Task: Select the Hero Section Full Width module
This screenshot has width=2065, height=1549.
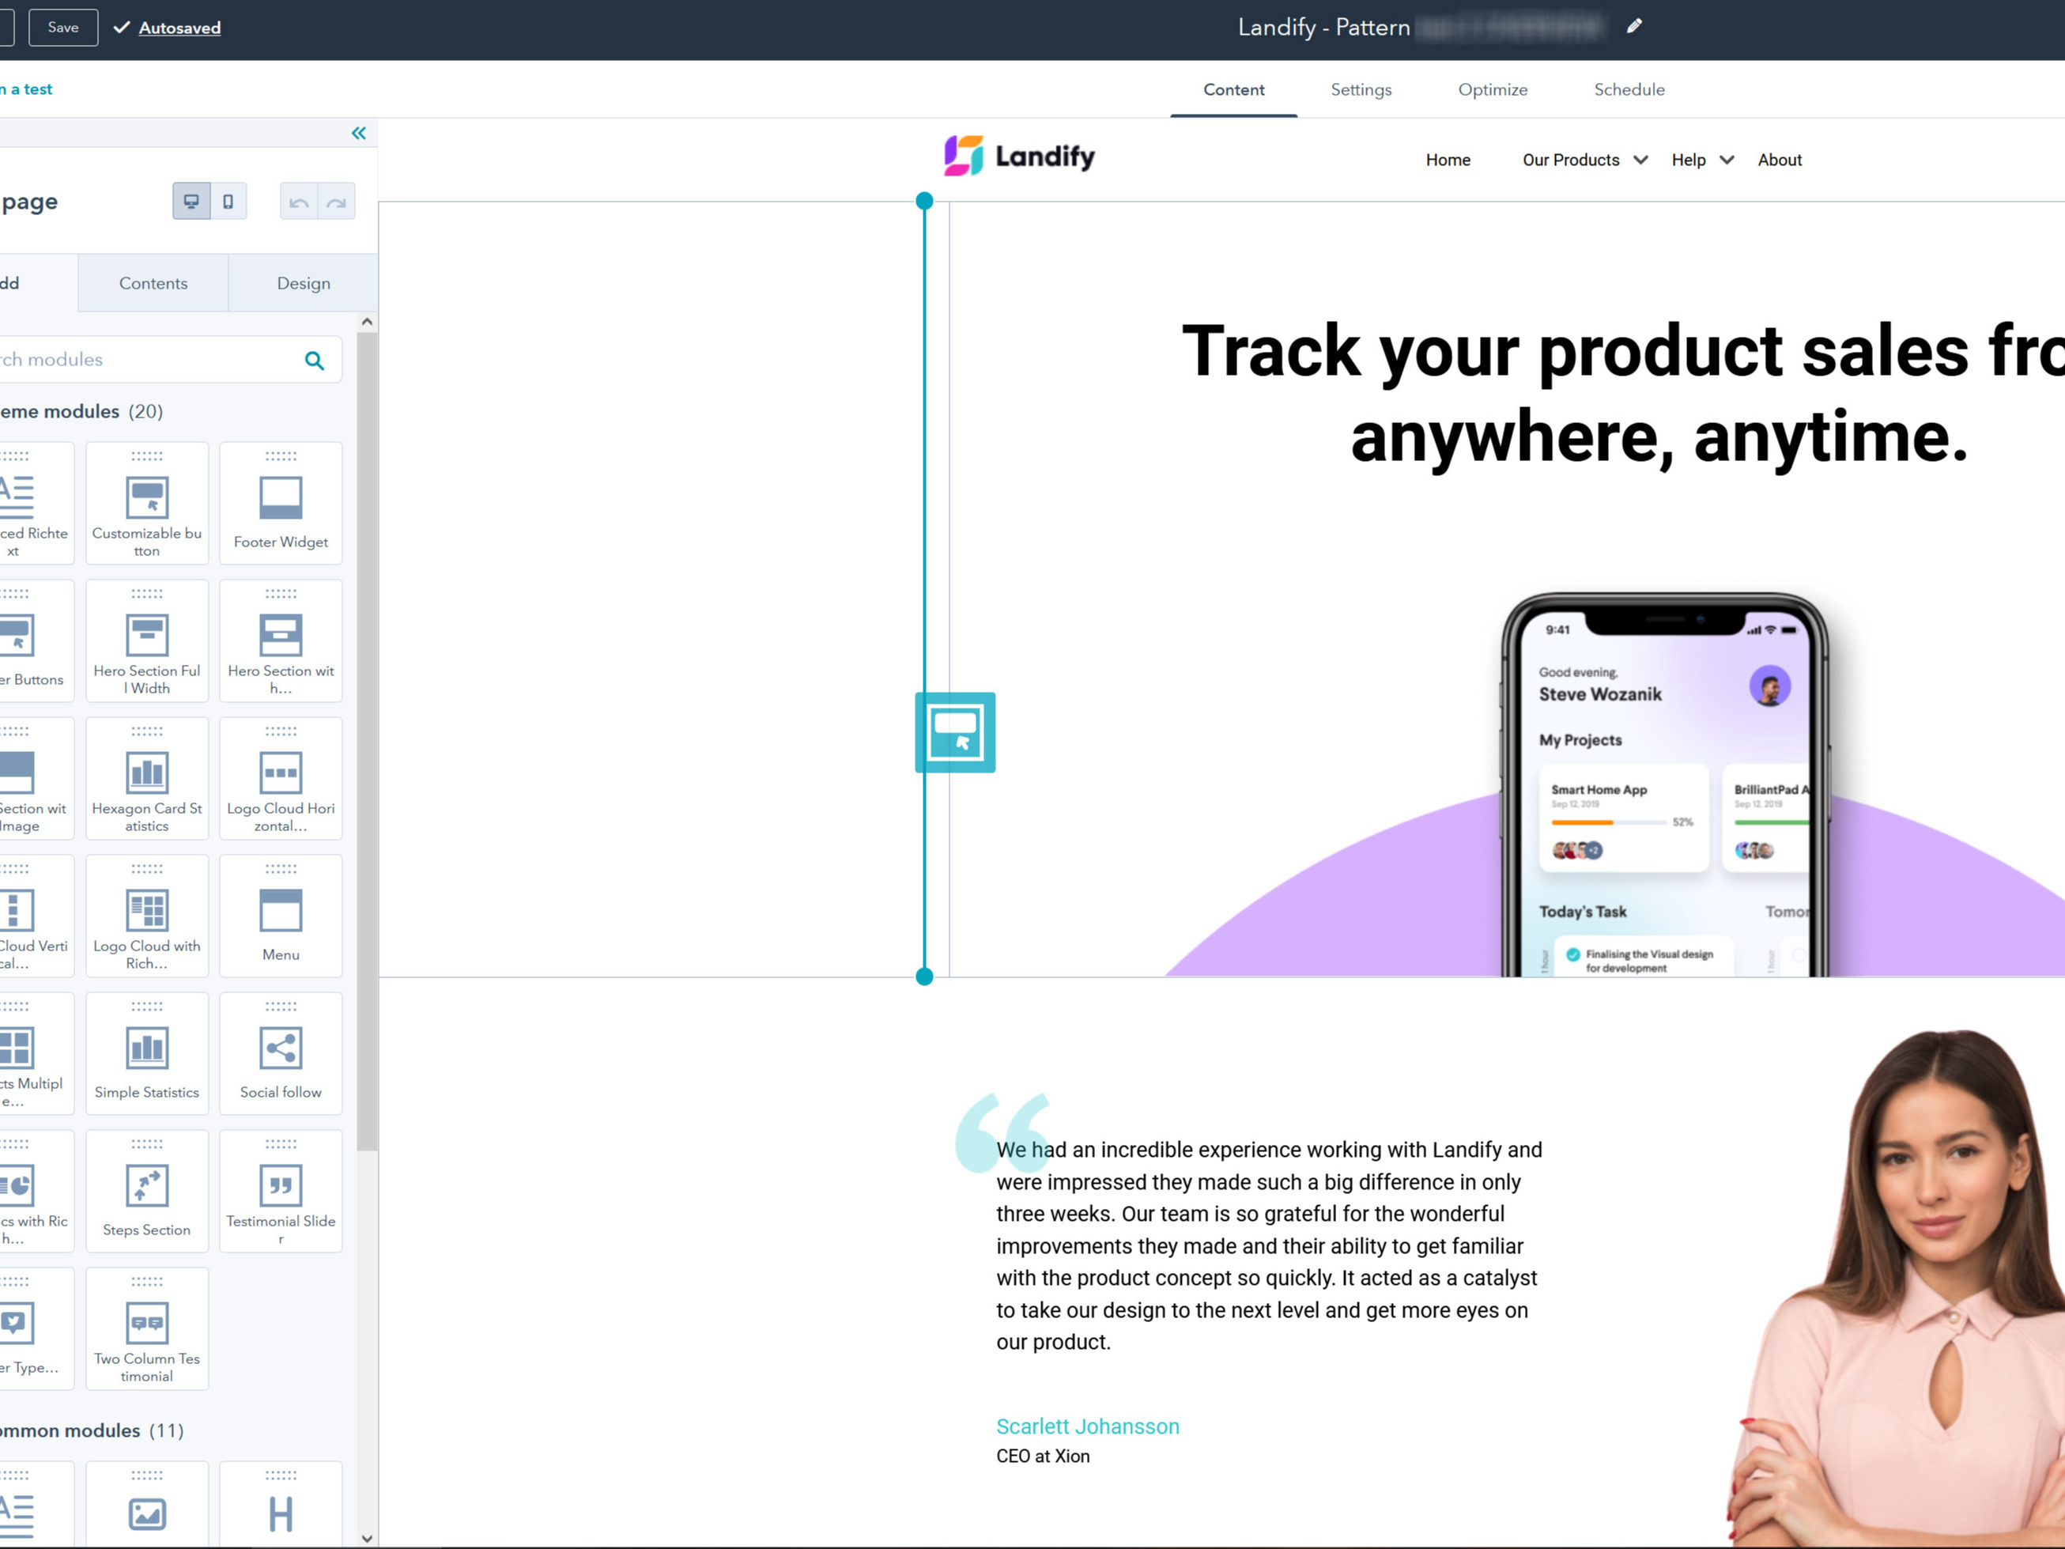Action: click(x=146, y=640)
